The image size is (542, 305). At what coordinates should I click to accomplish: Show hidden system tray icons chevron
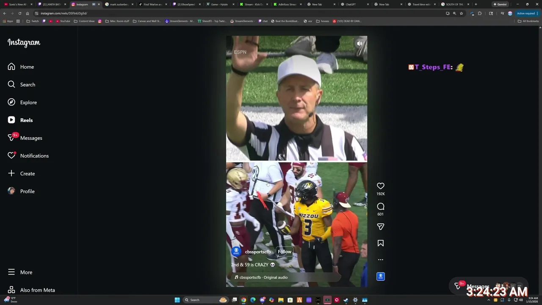point(489,300)
